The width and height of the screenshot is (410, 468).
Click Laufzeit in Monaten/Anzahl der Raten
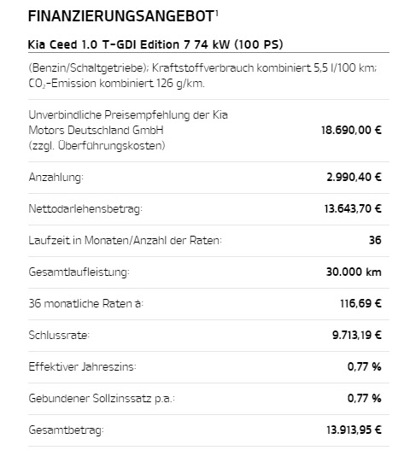coord(125,240)
